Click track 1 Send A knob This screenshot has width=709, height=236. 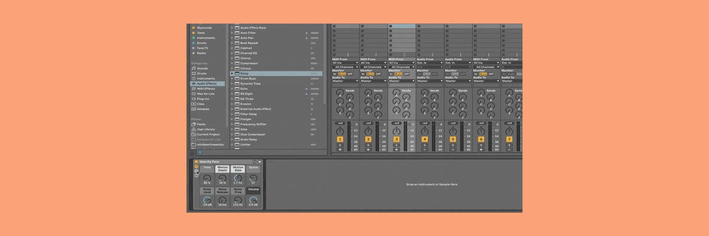pos(340,93)
